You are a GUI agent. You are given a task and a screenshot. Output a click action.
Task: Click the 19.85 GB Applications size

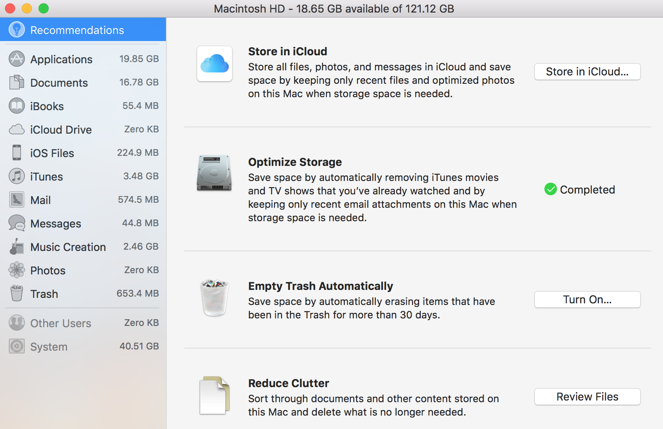[x=139, y=59]
